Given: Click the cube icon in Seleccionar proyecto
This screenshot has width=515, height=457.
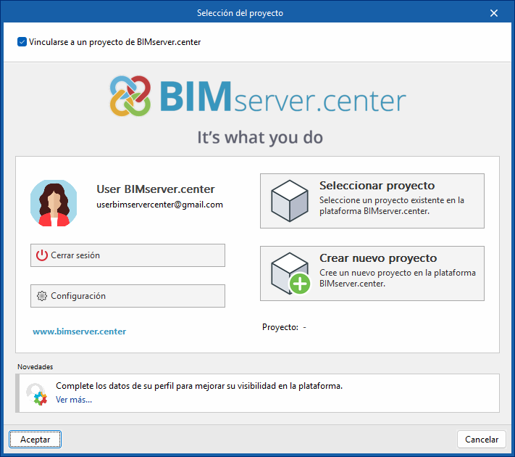Looking at the screenshot, I should pyautogui.click(x=290, y=201).
